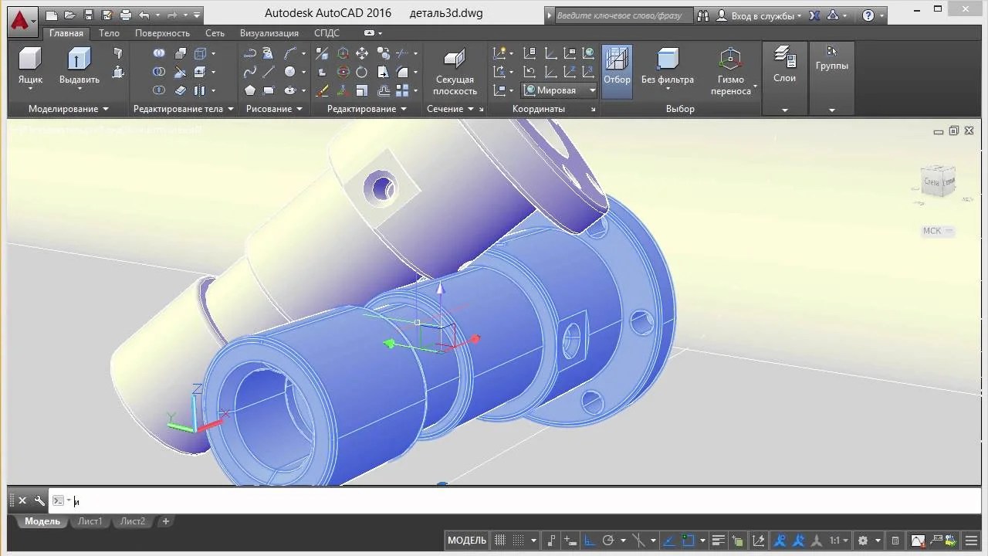Open the Мировая coordinate system dropdown
Image resolution: width=988 pixels, height=556 pixels.
(x=592, y=90)
